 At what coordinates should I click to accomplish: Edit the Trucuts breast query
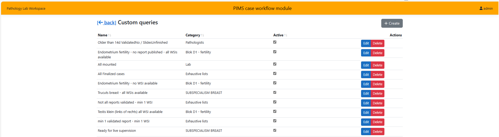click(x=366, y=94)
